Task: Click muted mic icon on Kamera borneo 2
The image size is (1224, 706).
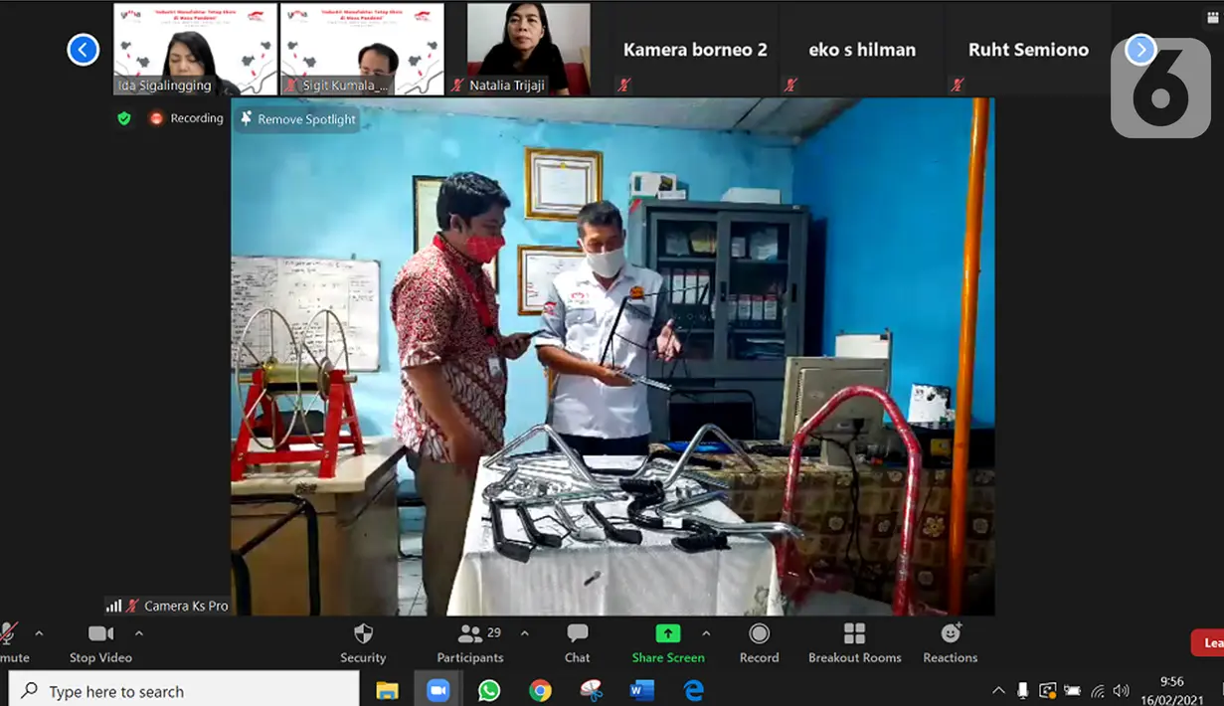Action: click(x=623, y=86)
